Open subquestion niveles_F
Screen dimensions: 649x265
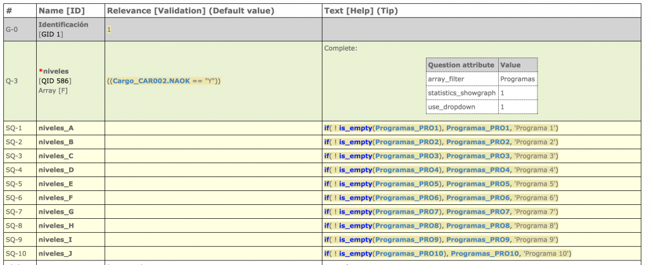pyautogui.click(x=56, y=198)
